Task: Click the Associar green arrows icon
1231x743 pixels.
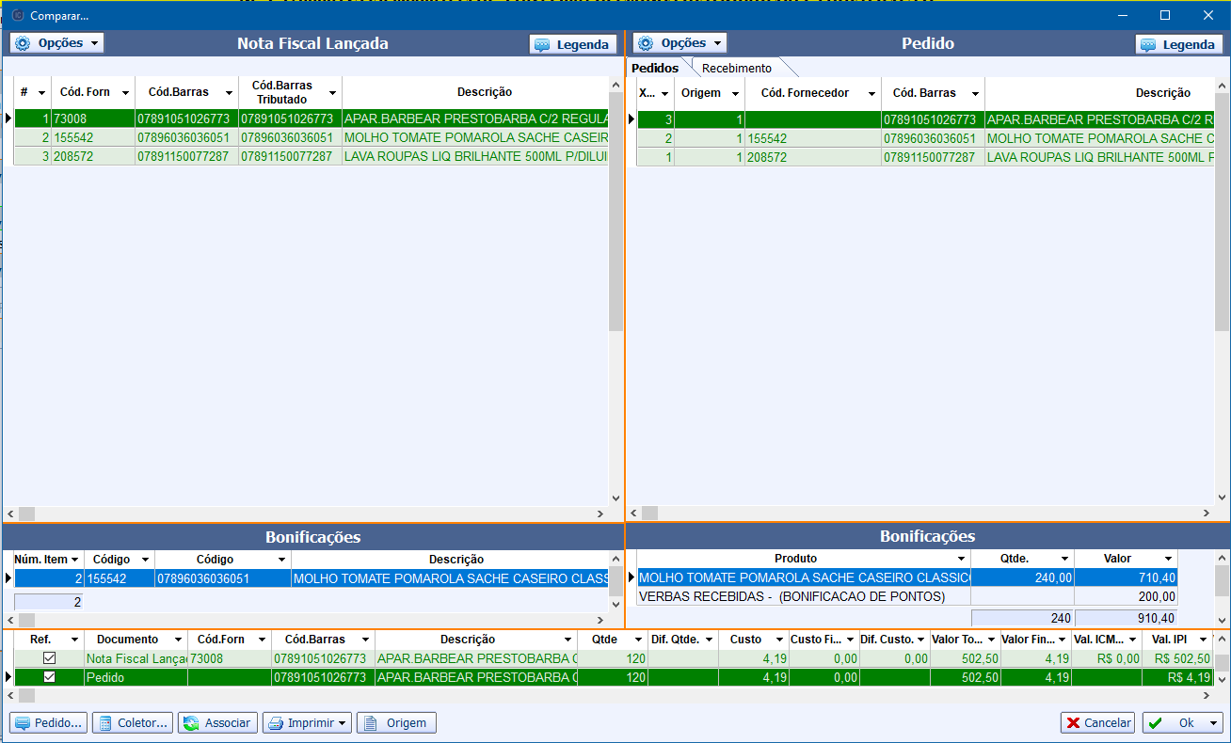Action: click(191, 723)
